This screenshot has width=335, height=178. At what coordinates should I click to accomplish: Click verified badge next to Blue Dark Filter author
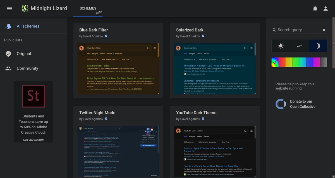pos(106,36)
